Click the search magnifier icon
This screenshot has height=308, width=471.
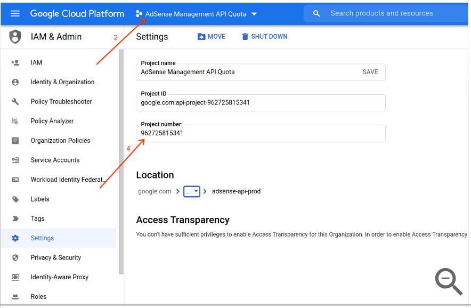[316, 13]
